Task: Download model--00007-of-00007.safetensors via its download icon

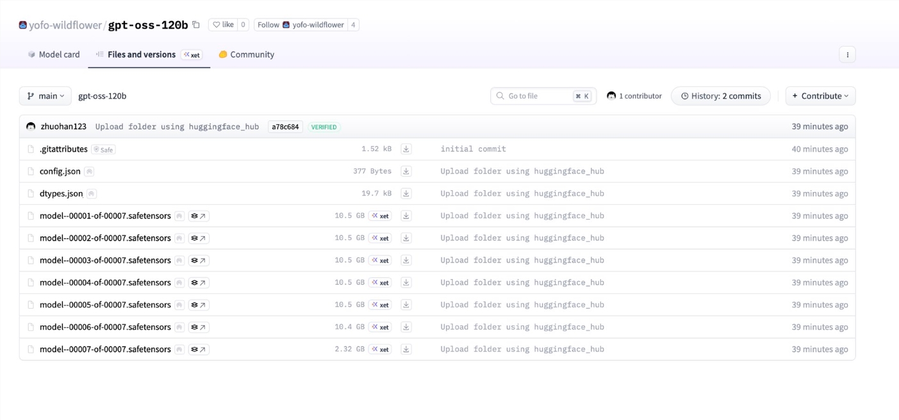Action: pos(406,350)
